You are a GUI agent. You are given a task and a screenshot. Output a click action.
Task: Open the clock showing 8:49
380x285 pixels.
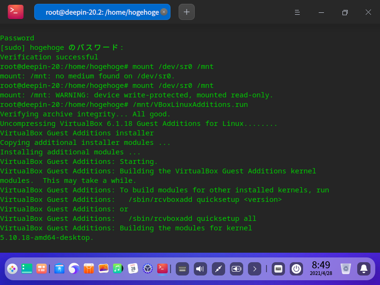pyautogui.click(x=321, y=268)
